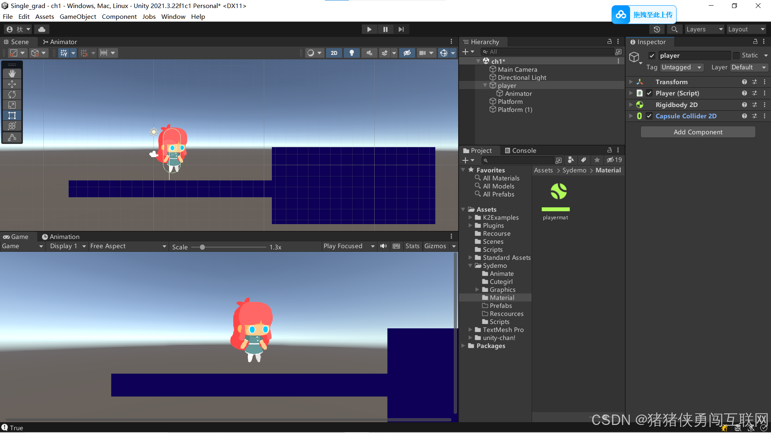The height and width of the screenshot is (433, 771).
Task: Select the Hand tool in the Scene toolbar
Action: pos(12,73)
